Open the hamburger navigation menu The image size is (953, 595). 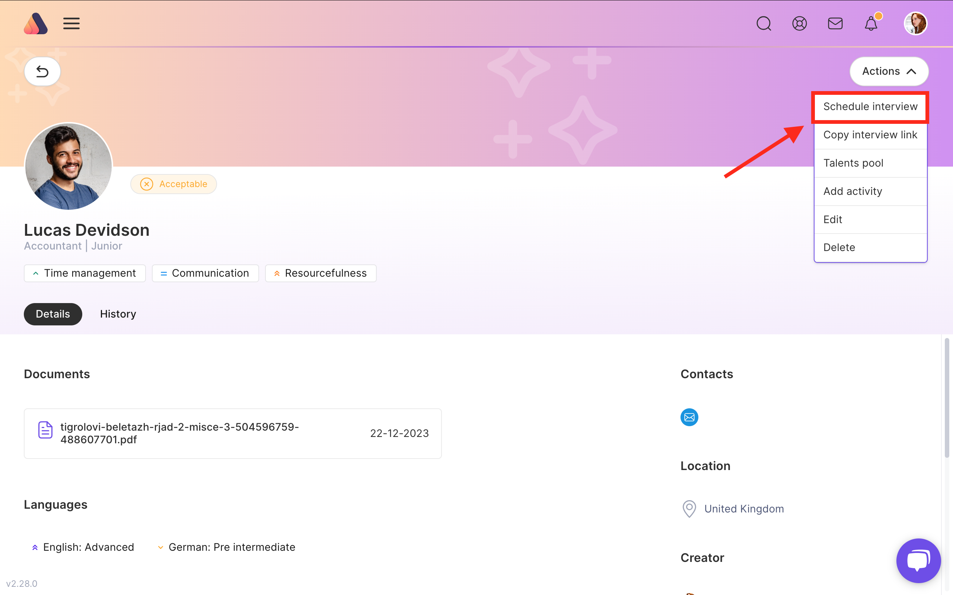coord(71,23)
